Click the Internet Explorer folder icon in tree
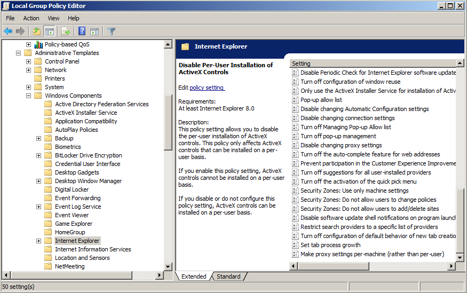467x293 pixels. pyautogui.click(x=48, y=241)
